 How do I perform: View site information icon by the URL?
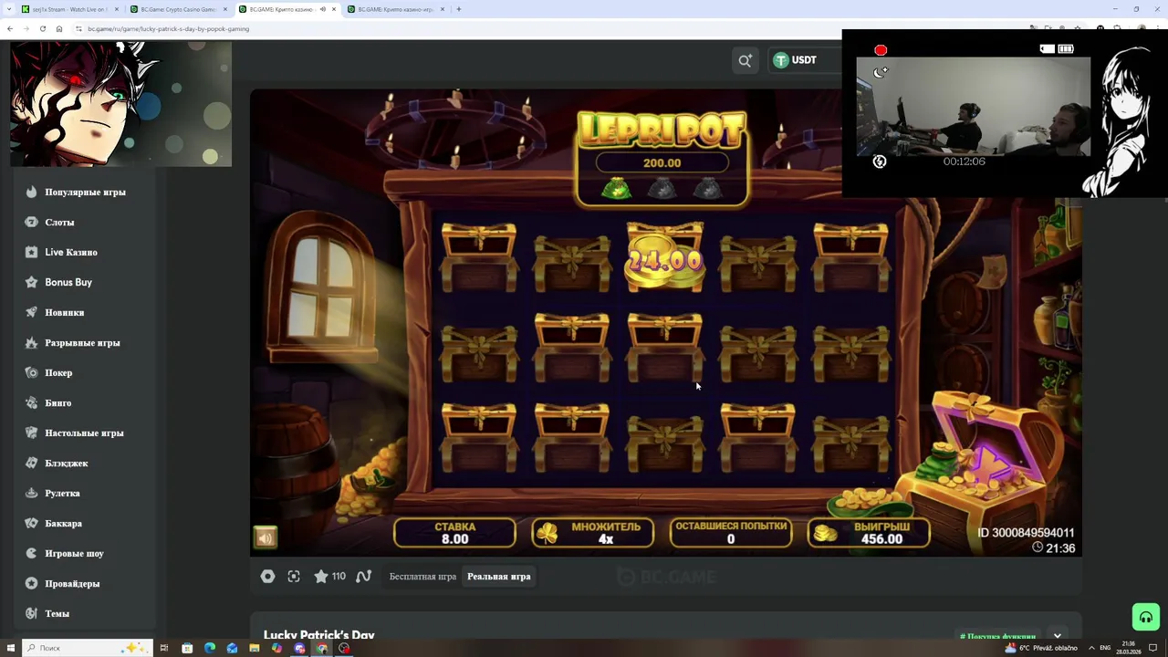(x=78, y=29)
